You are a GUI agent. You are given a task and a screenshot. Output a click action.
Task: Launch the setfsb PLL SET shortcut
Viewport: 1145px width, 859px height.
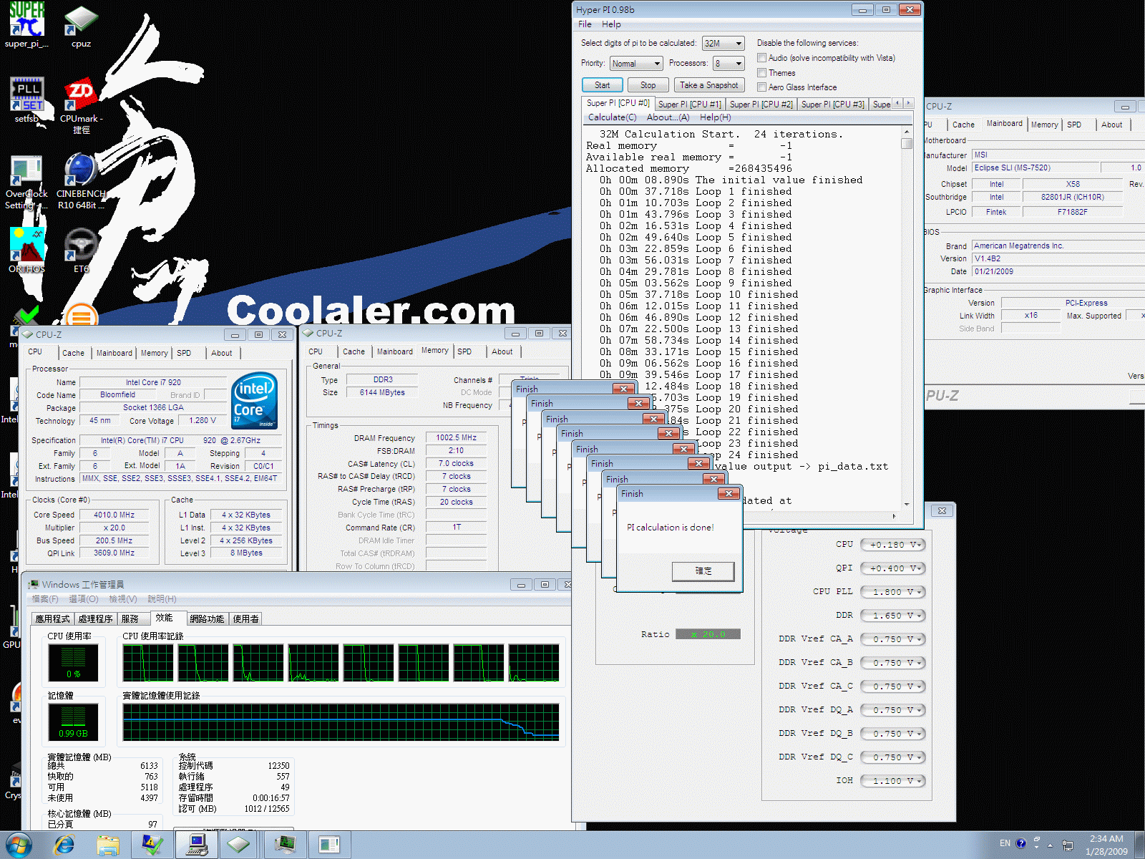(26, 100)
